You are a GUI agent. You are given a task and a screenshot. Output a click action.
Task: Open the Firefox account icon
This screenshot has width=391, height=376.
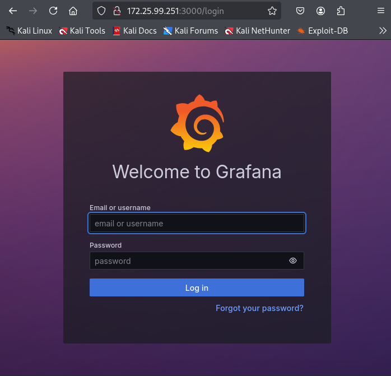[320, 11]
